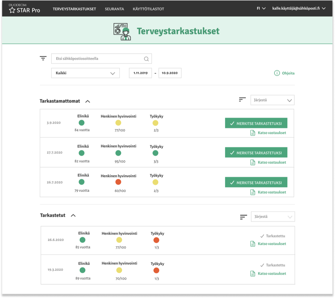Mark the 27.7.2020 check as reviewed

pos(256,153)
